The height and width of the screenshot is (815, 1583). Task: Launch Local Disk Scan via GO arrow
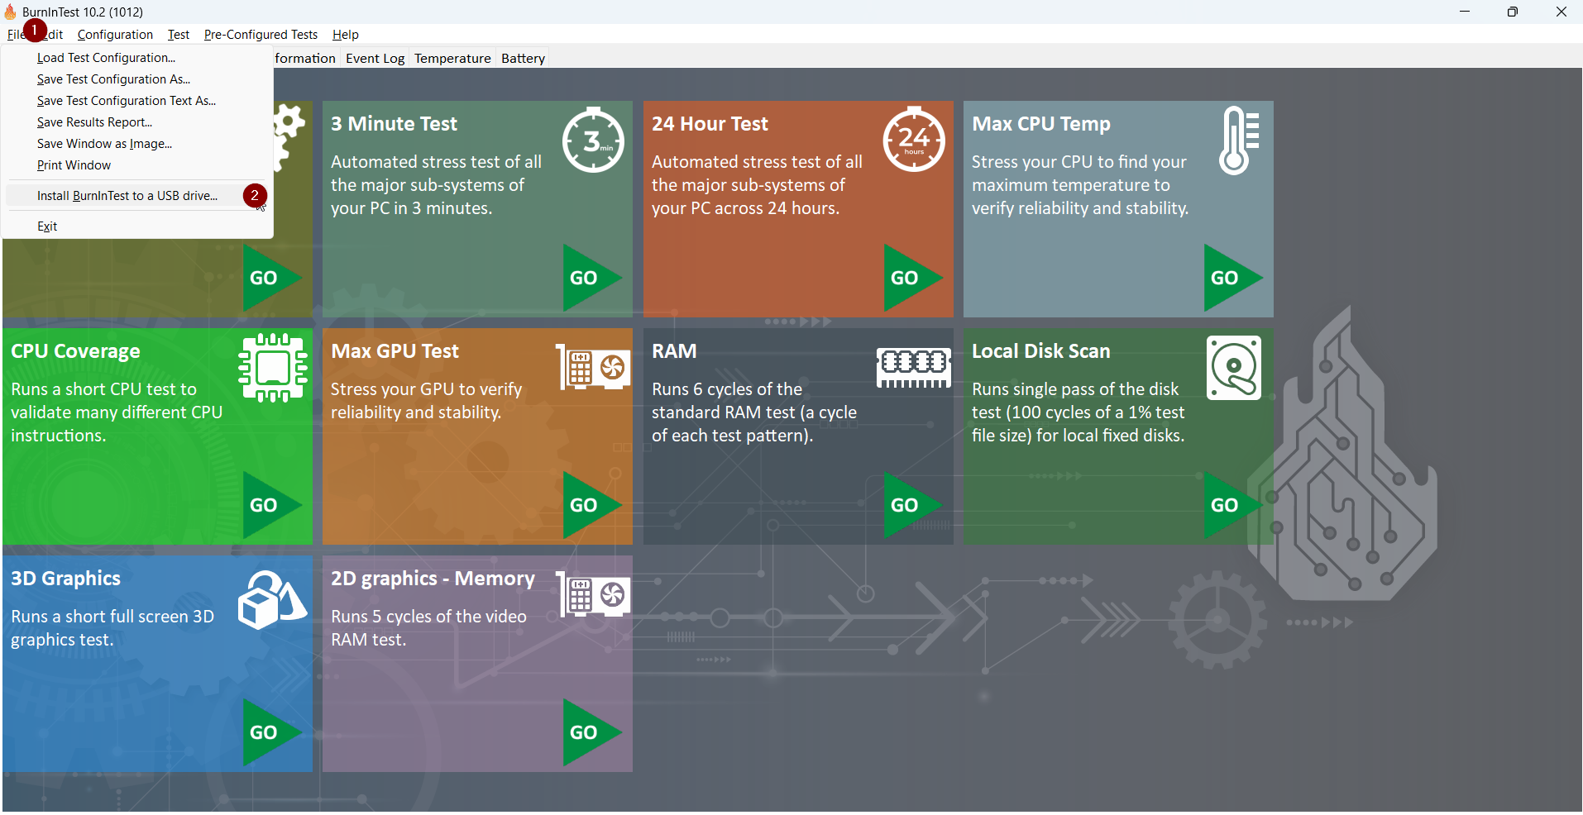coord(1232,505)
